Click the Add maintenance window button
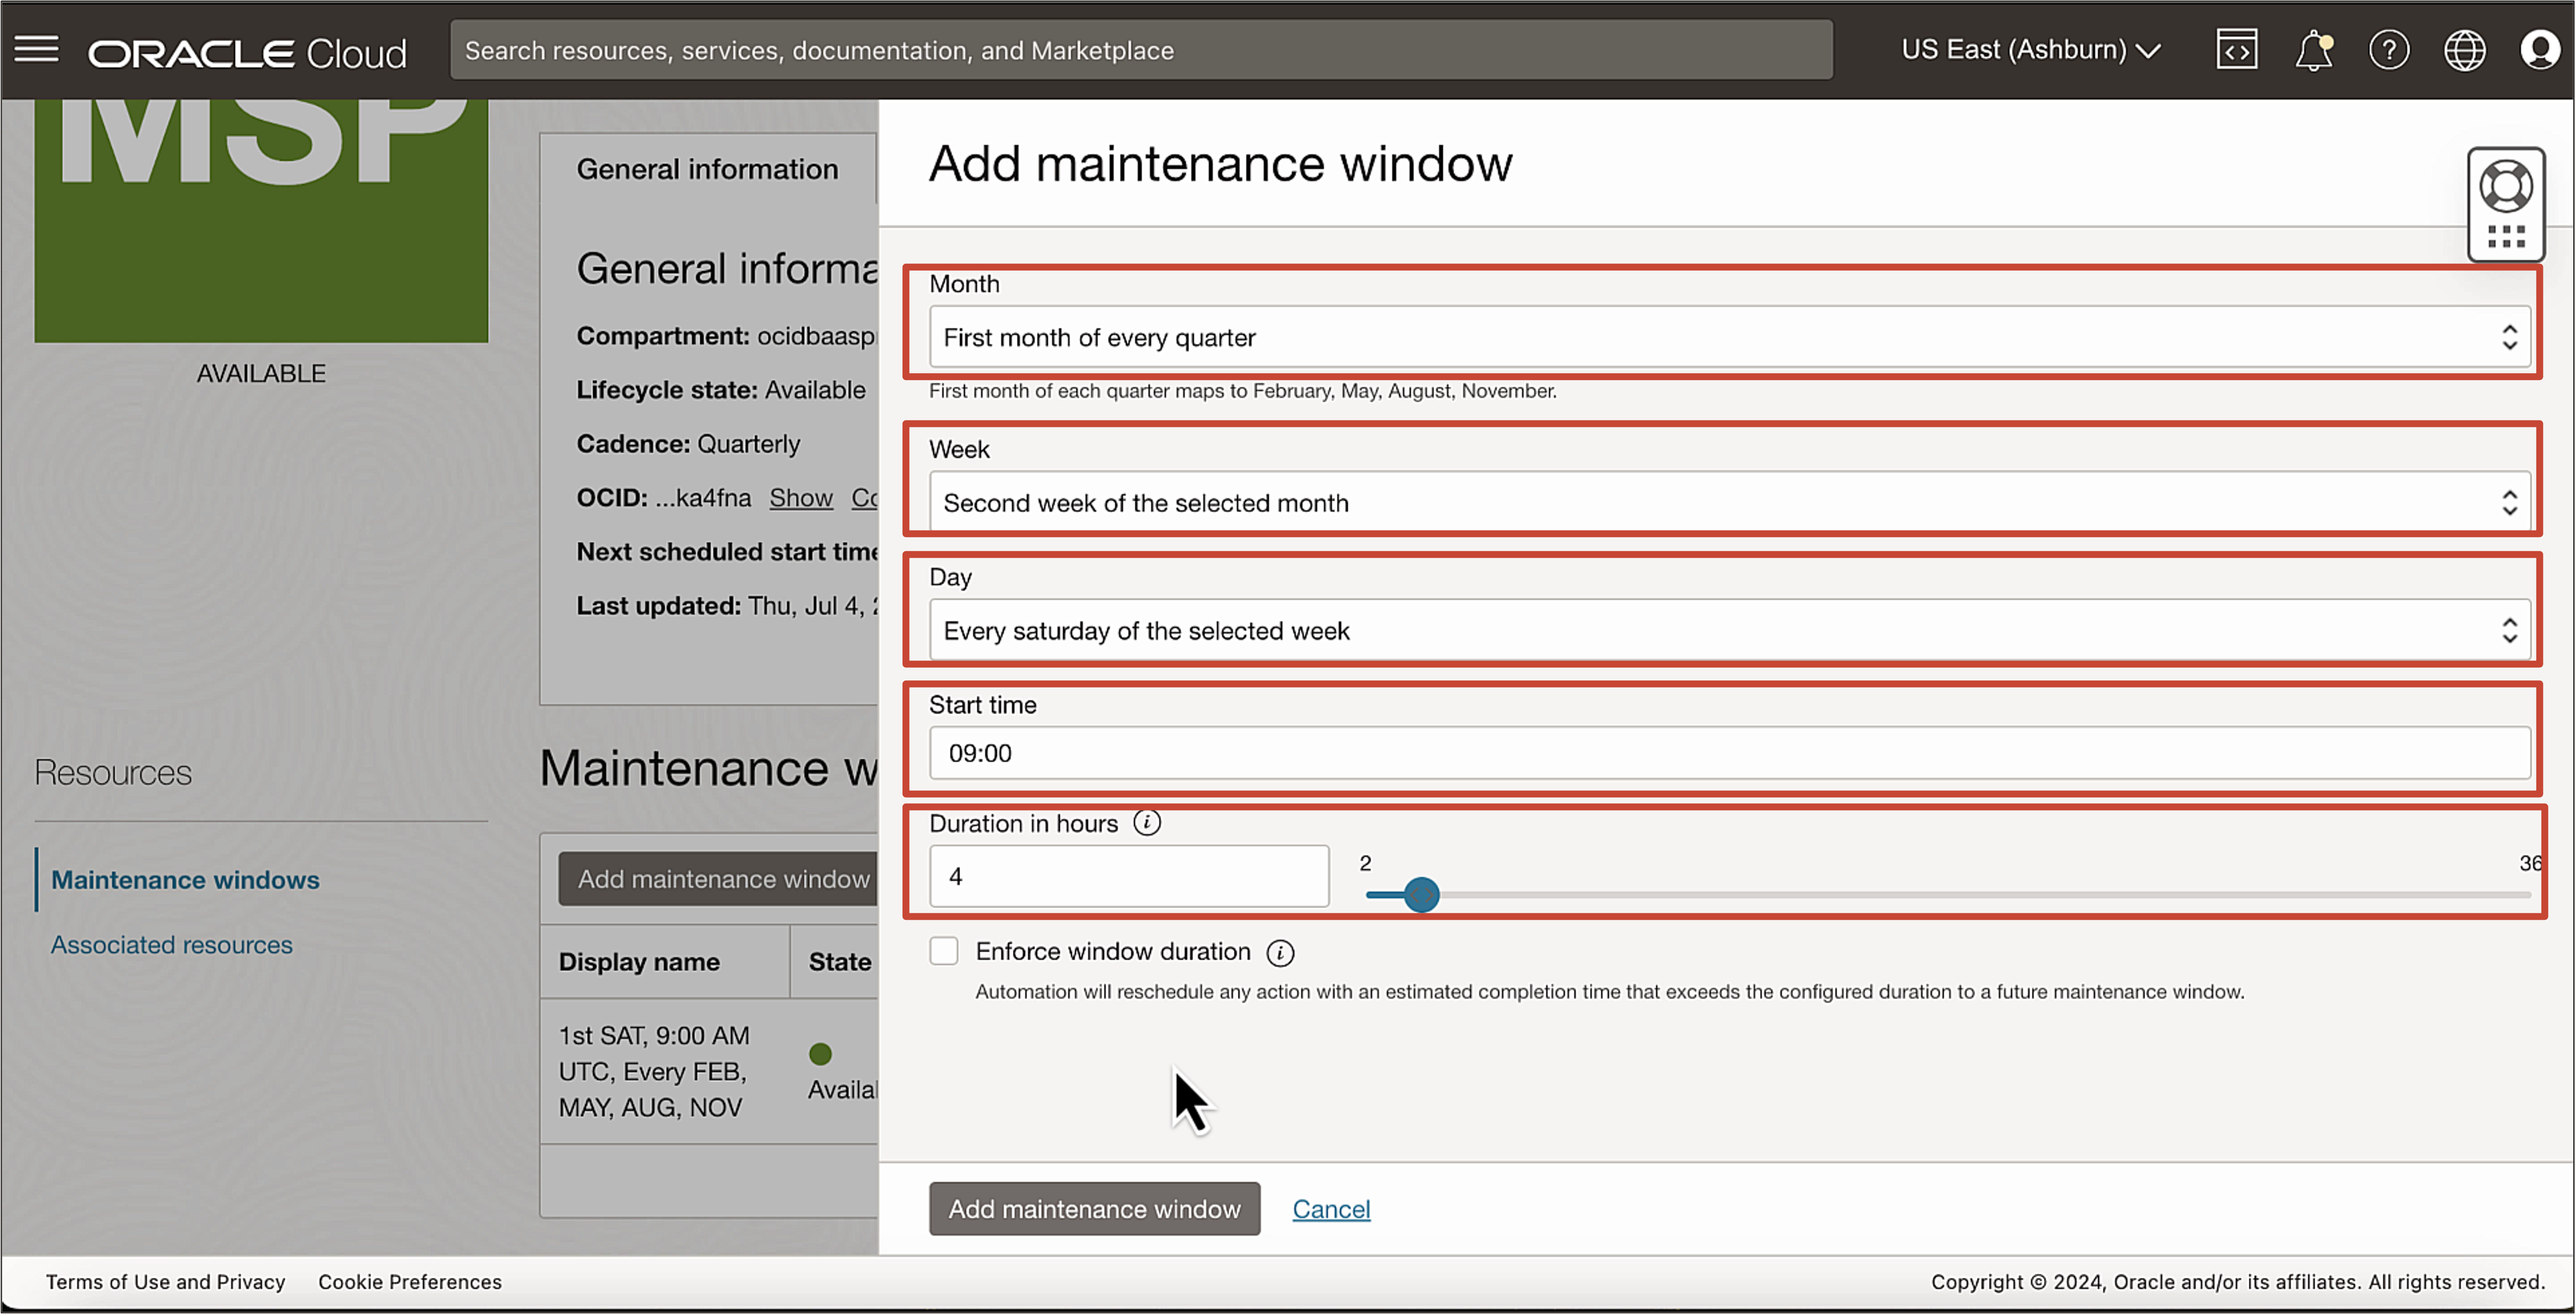This screenshot has width=2576, height=1315. tap(1094, 1208)
